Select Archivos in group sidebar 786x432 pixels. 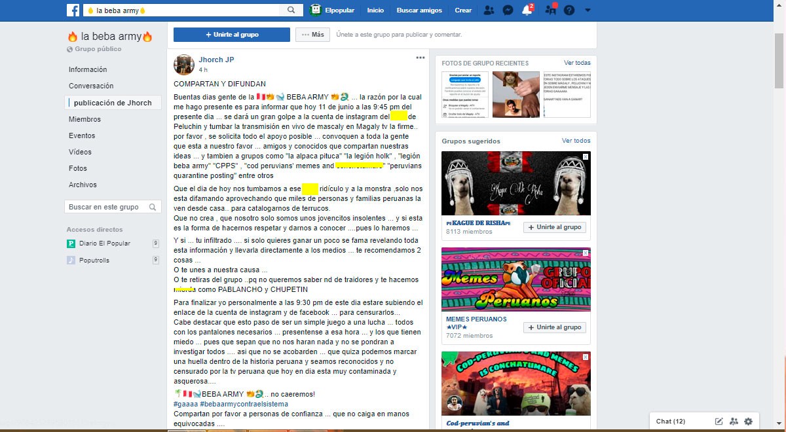click(x=83, y=185)
